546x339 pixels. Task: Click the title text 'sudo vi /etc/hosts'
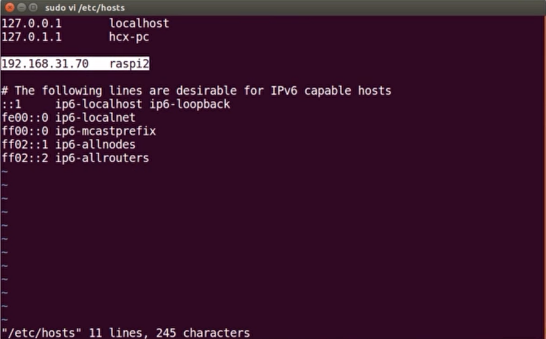[84, 8]
